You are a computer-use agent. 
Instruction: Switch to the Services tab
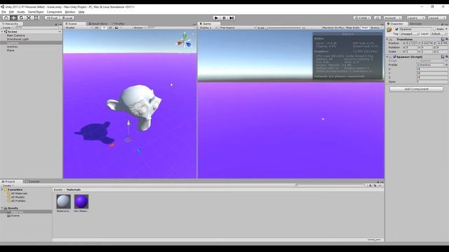[415, 24]
